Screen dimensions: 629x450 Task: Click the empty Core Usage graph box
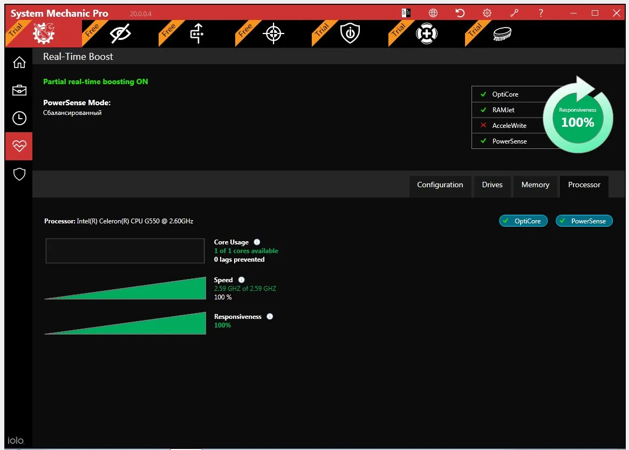pos(125,251)
